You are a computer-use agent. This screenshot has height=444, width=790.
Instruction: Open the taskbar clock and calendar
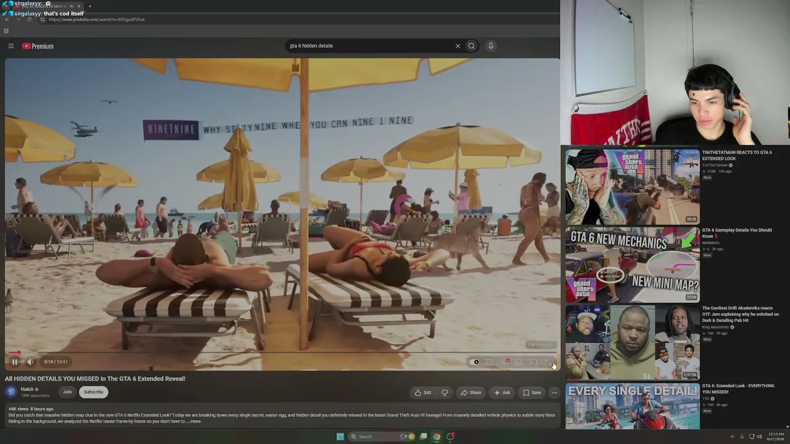[x=776, y=437]
